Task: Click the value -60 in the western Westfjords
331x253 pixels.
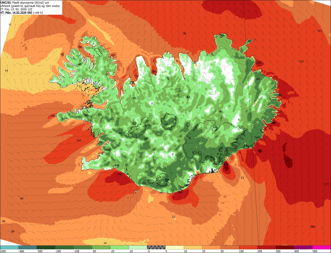Action: point(80,65)
